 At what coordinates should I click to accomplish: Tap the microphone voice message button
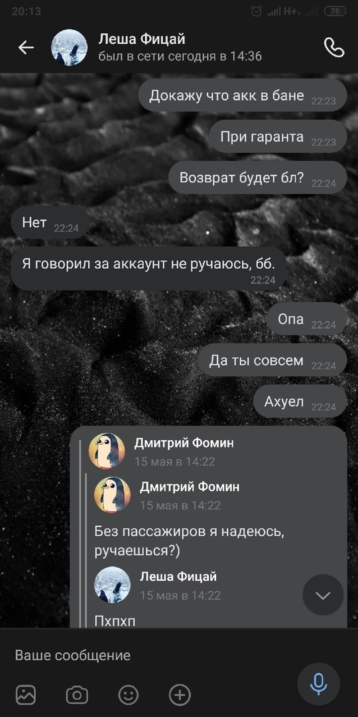pyautogui.click(x=318, y=684)
